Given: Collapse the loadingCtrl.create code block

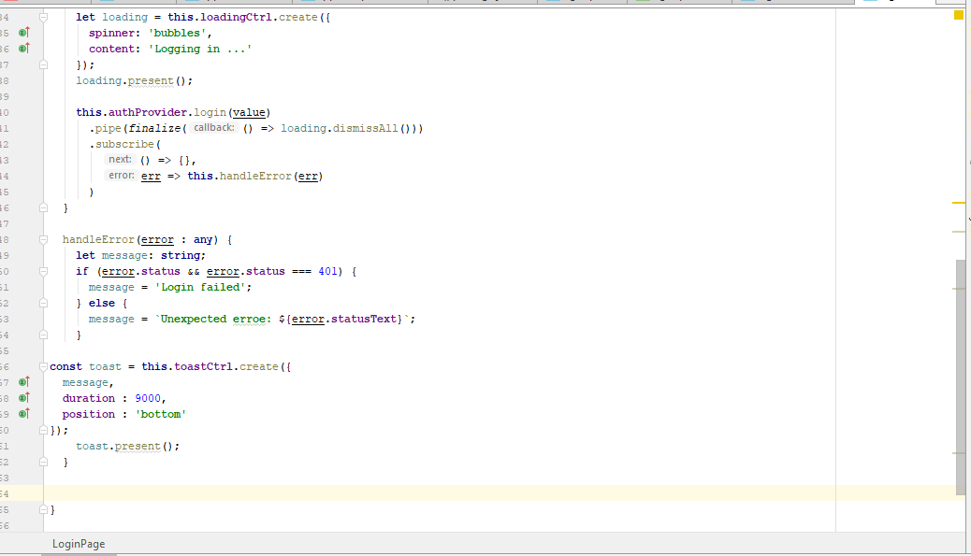Looking at the screenshot, I should (x=43, y=16).
